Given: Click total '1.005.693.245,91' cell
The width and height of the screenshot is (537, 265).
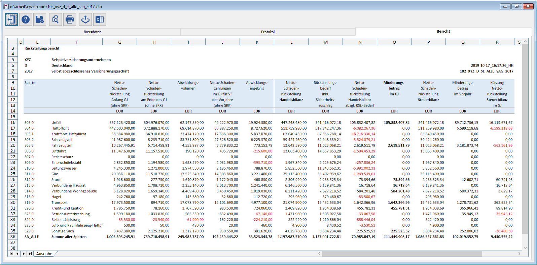Looking at the screenshot, I should 121,237.
